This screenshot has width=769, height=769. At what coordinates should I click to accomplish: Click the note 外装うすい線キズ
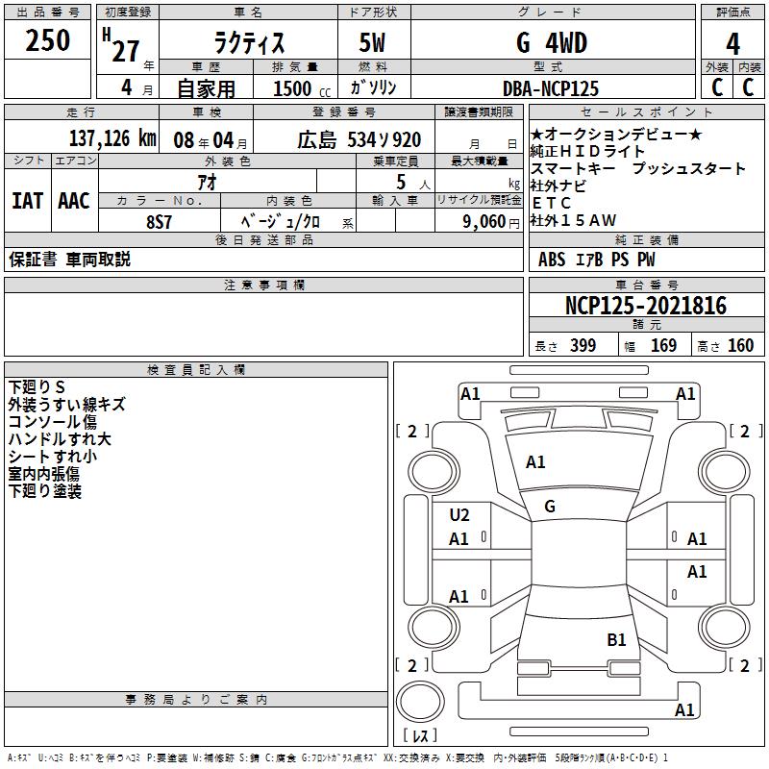(66, 404)
